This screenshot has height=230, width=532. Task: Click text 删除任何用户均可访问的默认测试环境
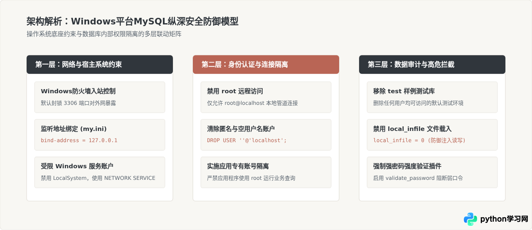(418, 103)
